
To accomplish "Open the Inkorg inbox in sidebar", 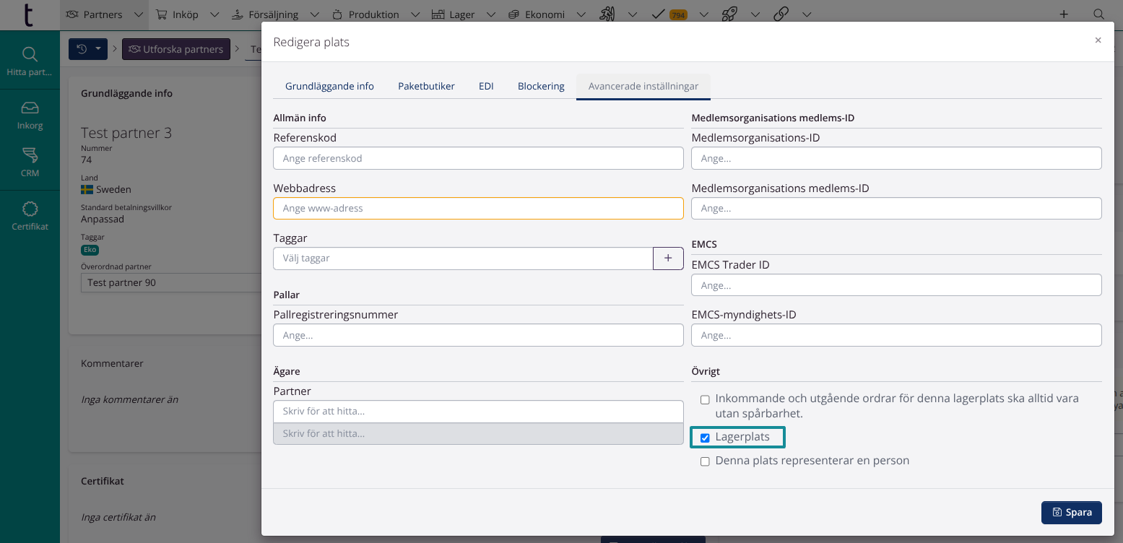I will [30, 115].
